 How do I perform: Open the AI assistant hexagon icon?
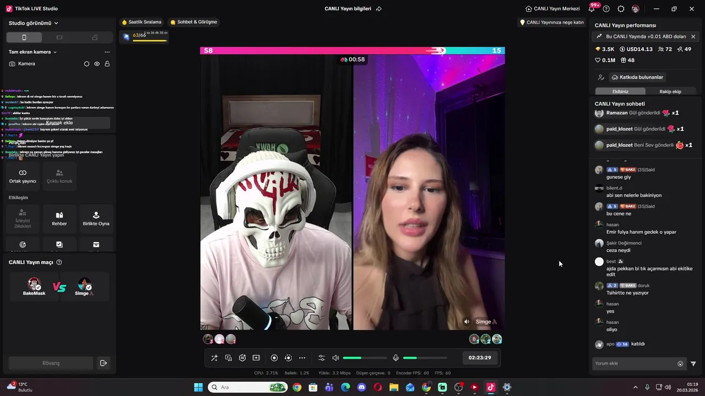click(x=242, y=358)
